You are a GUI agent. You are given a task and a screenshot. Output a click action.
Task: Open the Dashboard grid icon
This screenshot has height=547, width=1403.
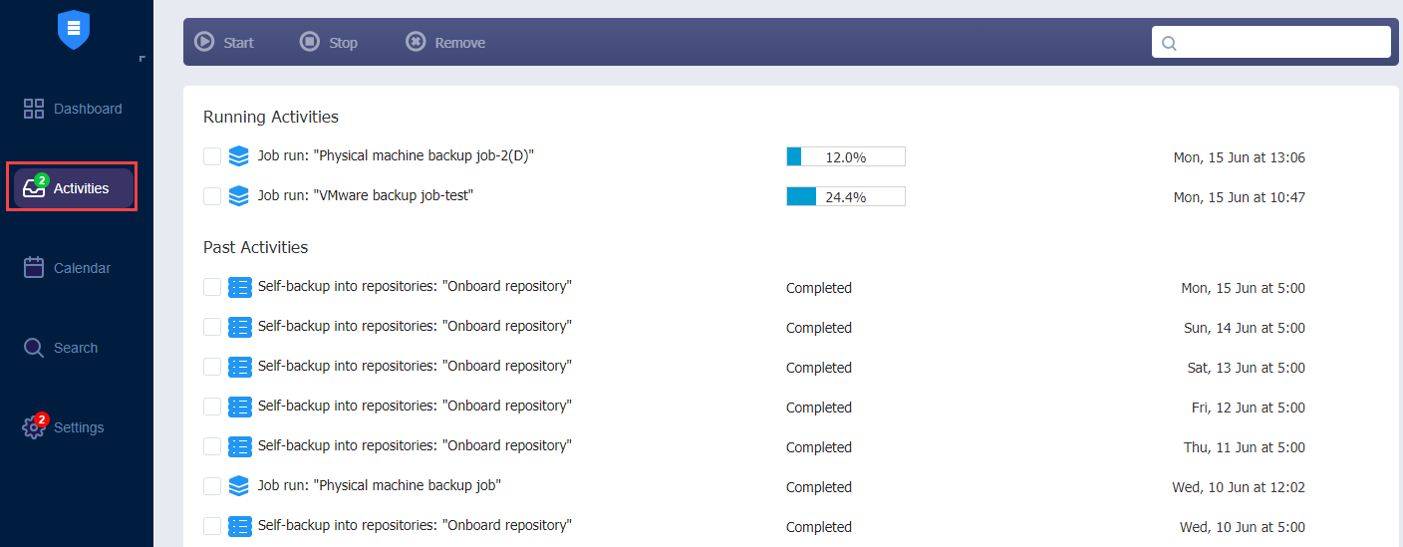[34, 109]
